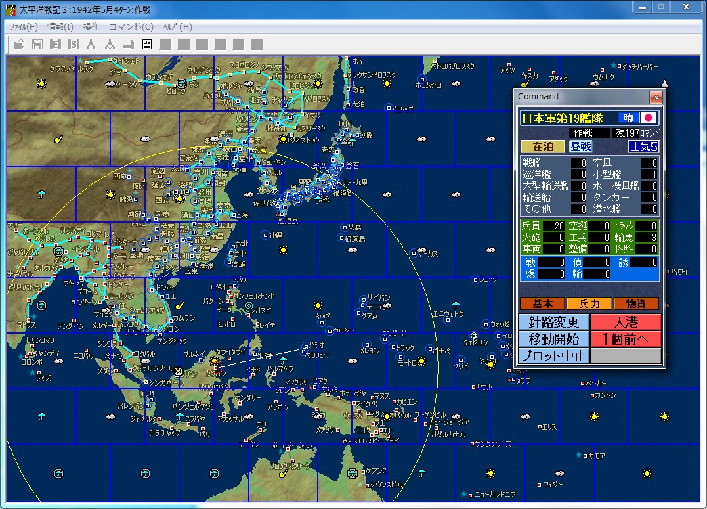Click the cloud icon right of ホコムシロ
707x509 pixels.
456,83
